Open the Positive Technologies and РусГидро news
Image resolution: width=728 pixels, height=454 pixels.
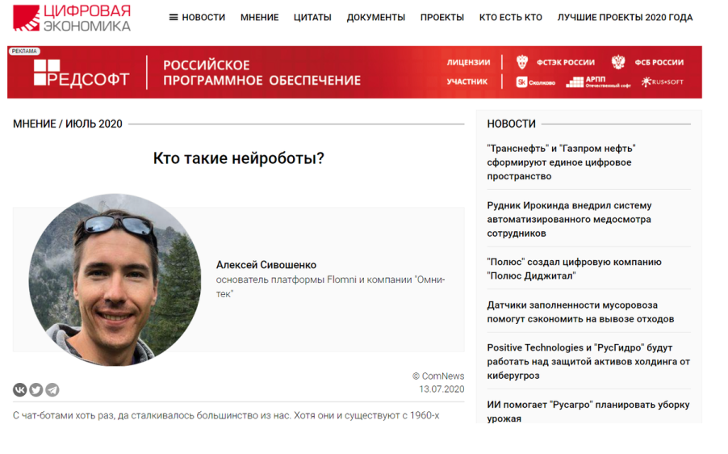coord(588,361)
